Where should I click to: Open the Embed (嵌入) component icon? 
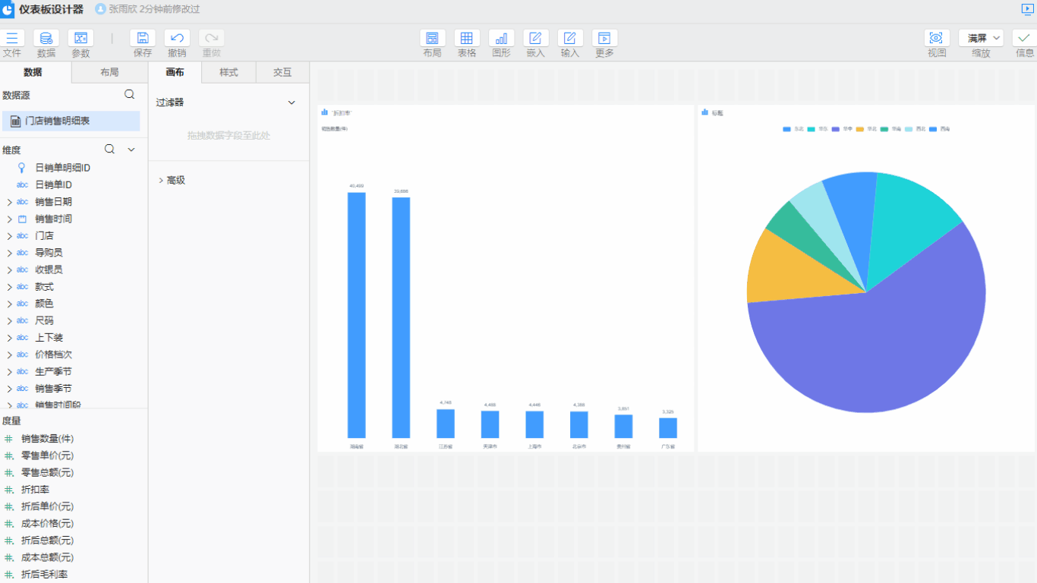pyautogui.click(x=536, y=38)
